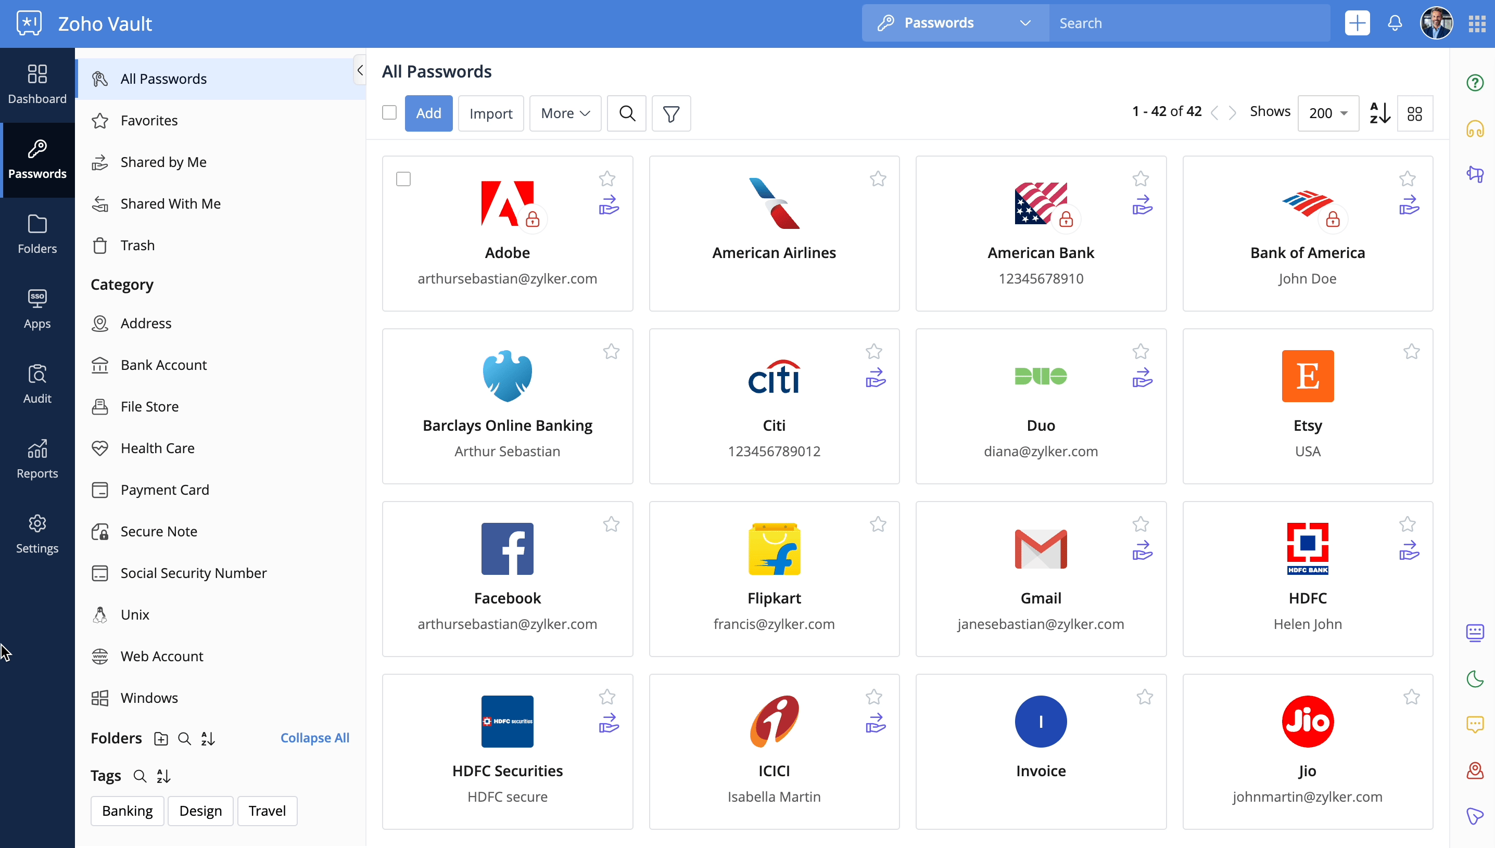
Task: Mark Etsy as favorite with star
Action: 1411,351
